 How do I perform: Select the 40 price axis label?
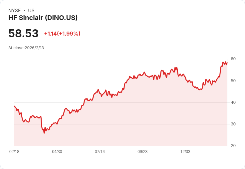(233, 102)
